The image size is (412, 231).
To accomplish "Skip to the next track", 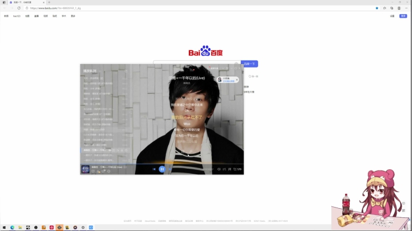I will tap(170, 169).
